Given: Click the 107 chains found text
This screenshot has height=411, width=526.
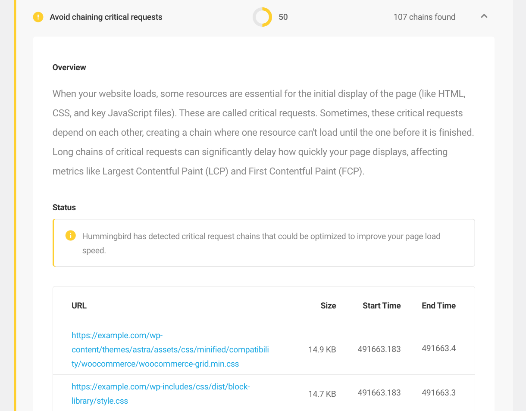Looking at the screenshot, I should [x=424, y=17].
